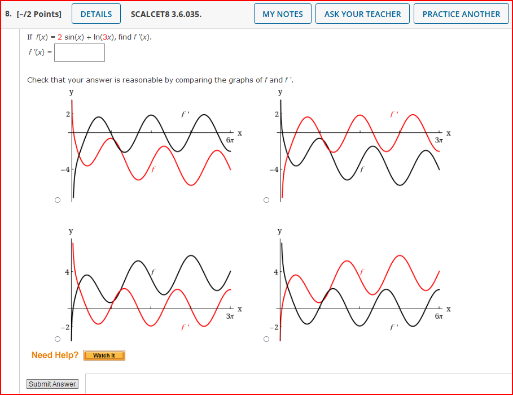The width and height of the screenshot is (513, 395).
Task: Open MY NOTES
Action: (282, 14)
